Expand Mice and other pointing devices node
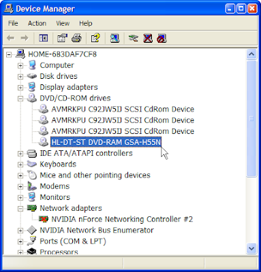This screenshot has width=261, height=272. (20, 175)
